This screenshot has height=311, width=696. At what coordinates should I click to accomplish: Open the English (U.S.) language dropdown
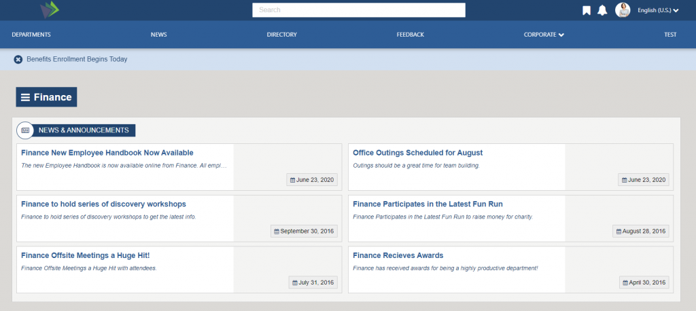click(x=658, y=10)
